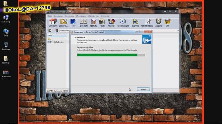Click the Тест (Test) toolbar icon
This screenshot has width=222, height=124.
pyautogui.click(x=73, y=23)
